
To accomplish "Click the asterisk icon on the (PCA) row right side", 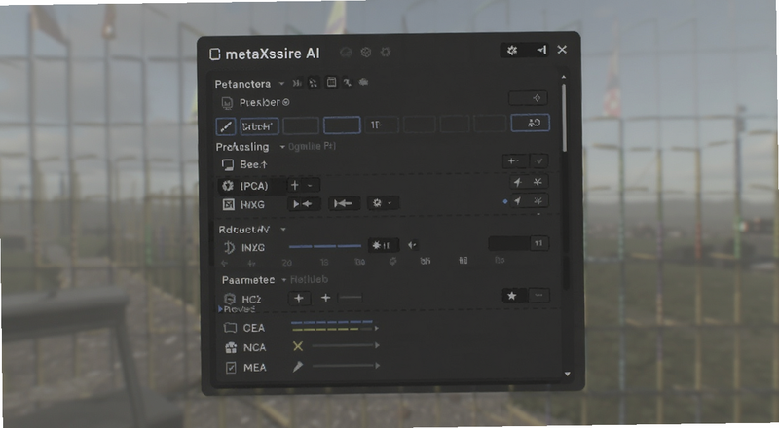I will [538, 182].
